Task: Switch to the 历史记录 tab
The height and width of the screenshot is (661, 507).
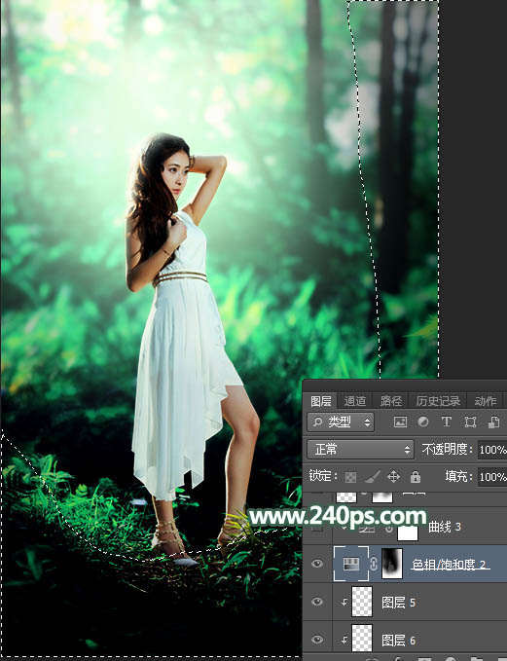Action: point(438,401)
